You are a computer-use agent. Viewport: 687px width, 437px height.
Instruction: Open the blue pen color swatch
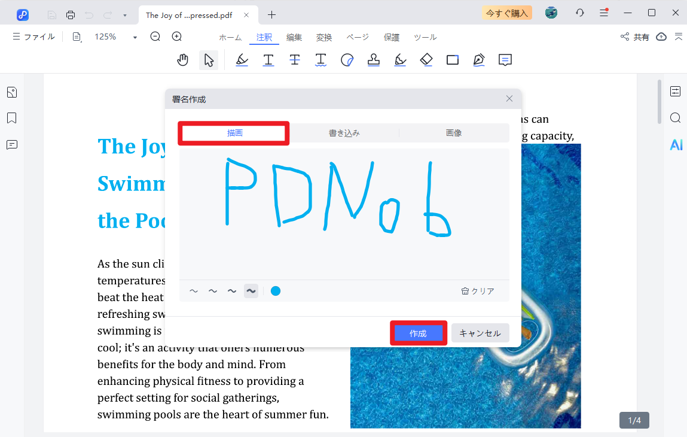[276, 292]
